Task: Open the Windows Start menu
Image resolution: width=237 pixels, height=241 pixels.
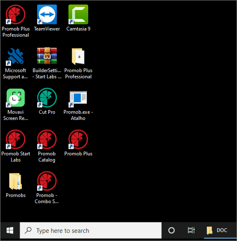Action: pos(10,230)
